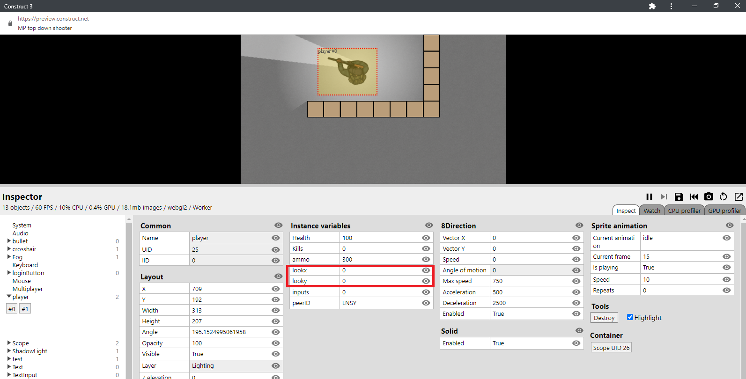
Task: Click the site lock icon next to URL
Action: [10, 23]
